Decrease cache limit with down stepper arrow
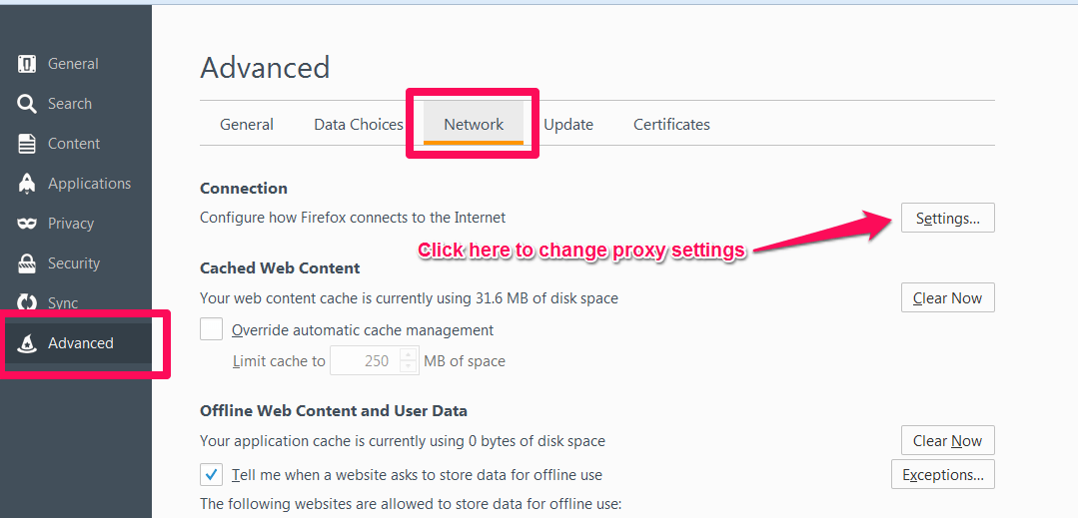This screenshot has width=1078, height=518. tap(409, 367)
